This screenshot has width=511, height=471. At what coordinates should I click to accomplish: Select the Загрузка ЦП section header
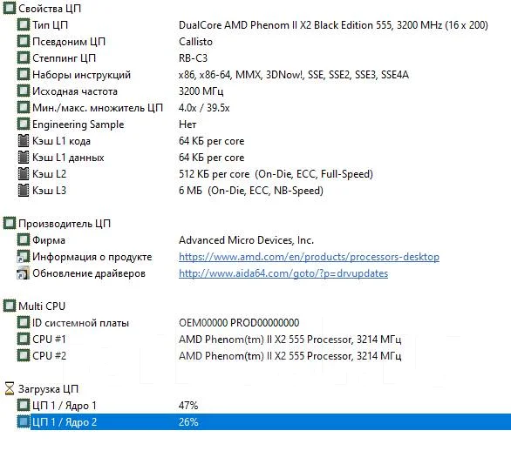(48, 389)
